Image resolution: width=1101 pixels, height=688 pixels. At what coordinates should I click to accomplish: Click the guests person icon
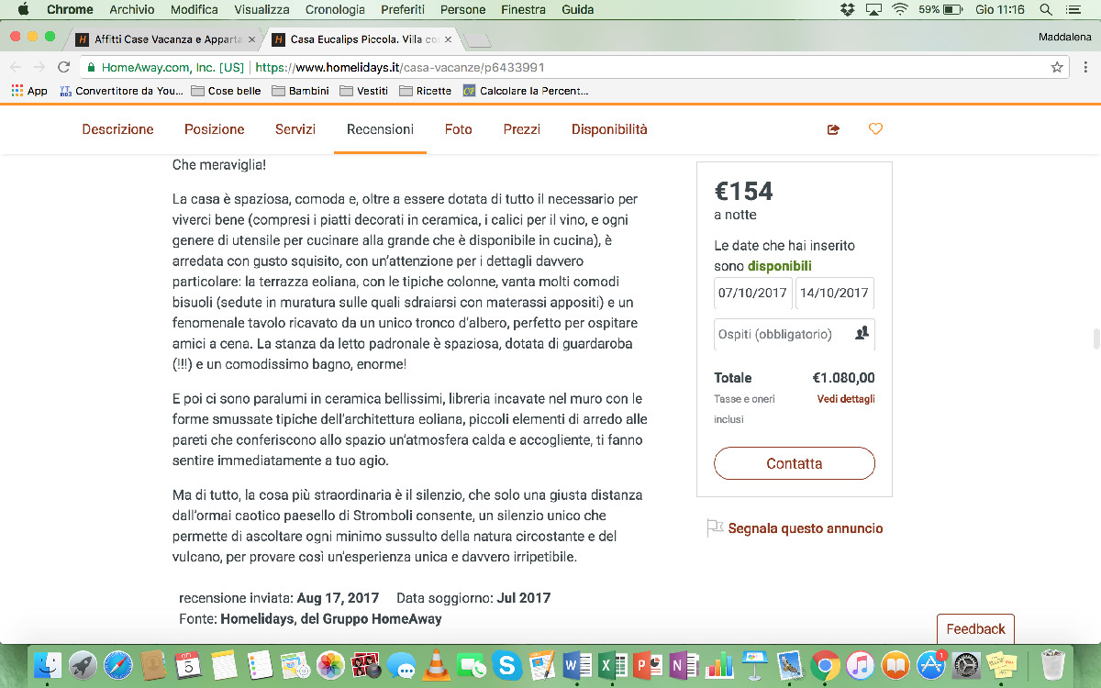point(862,334)
